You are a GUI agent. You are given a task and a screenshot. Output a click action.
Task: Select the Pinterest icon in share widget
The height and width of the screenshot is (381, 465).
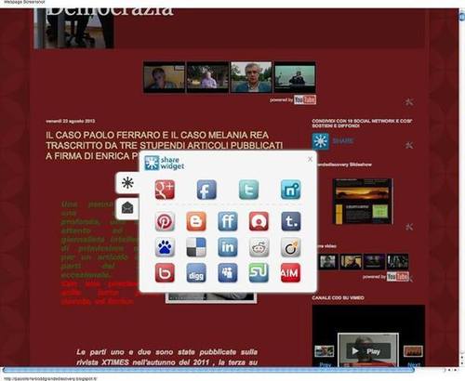[x=165, y=221]
